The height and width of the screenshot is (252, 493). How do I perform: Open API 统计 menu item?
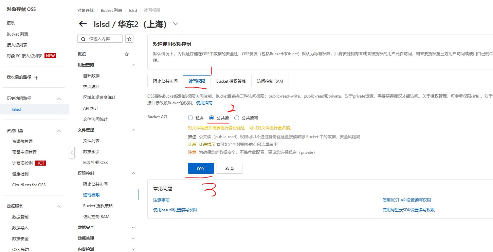click(x=91, y=108)
